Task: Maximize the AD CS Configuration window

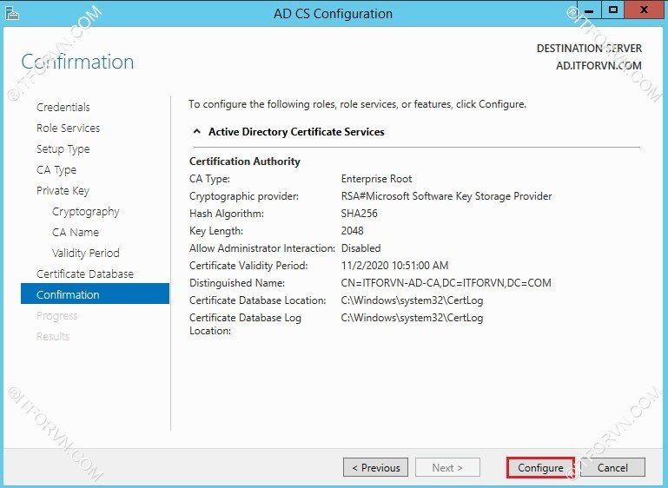Action: (613, 10)
